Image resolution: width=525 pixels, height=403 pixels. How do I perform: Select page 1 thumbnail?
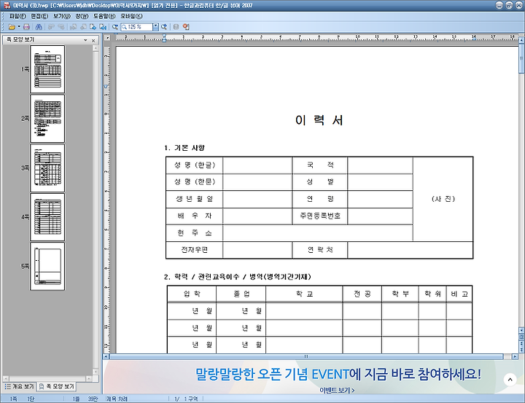pos(47,69)
